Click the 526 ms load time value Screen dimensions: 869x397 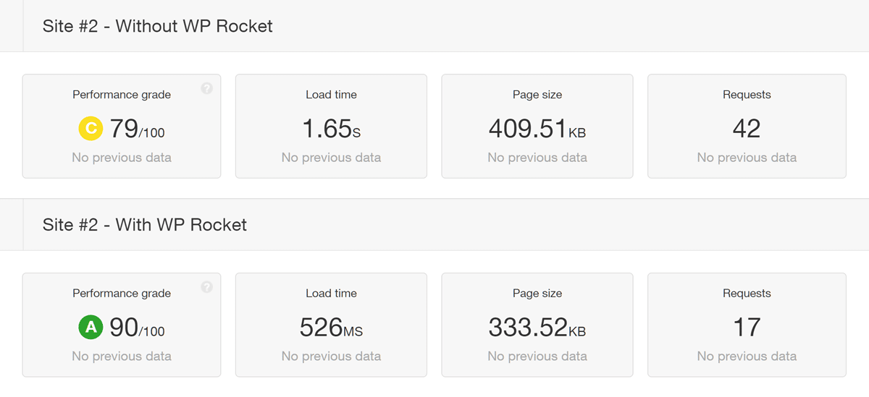pyautogui.click(x=331, y=328)
